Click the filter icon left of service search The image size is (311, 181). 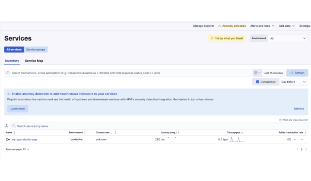[x=7, y=126]
